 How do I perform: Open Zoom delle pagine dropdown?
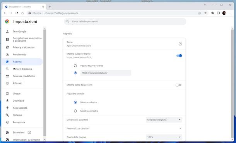coord(164,137)
